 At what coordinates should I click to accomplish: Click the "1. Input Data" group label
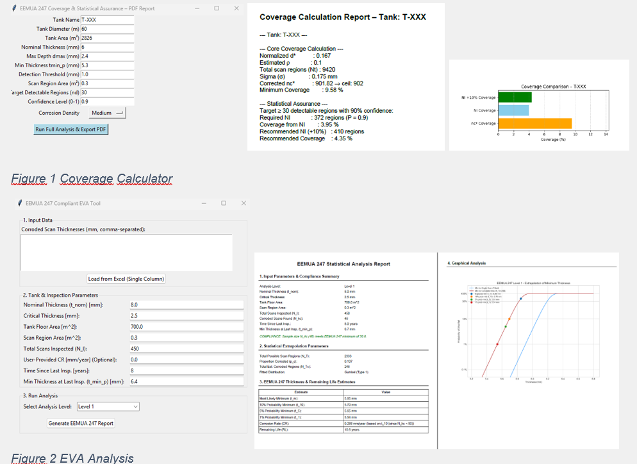(38, 220)
